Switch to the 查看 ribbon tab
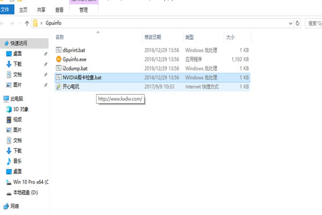 click(60, 10)
